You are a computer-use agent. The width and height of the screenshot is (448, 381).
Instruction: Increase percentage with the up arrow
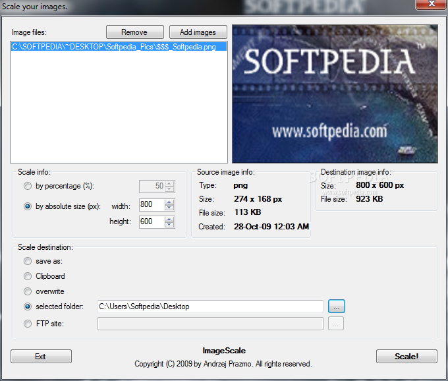point(169,183)
